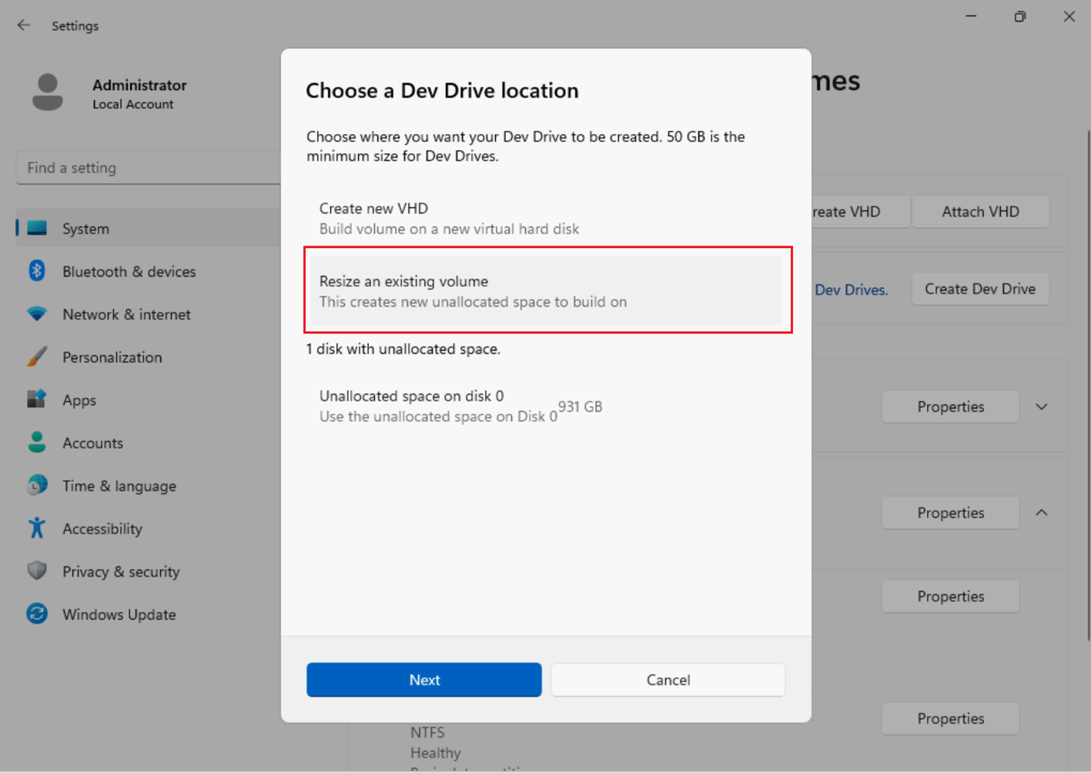Choose Resize an existing volume option
The image size is (1091, 773).
(545, 291)
